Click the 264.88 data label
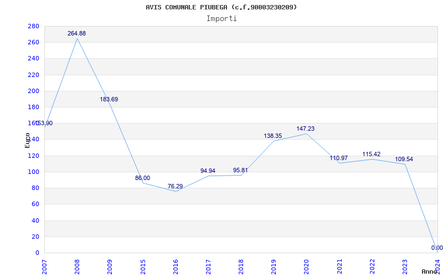 point(76,33)
